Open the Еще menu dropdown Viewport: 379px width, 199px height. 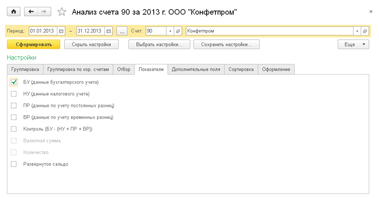[x=353, y=44]
